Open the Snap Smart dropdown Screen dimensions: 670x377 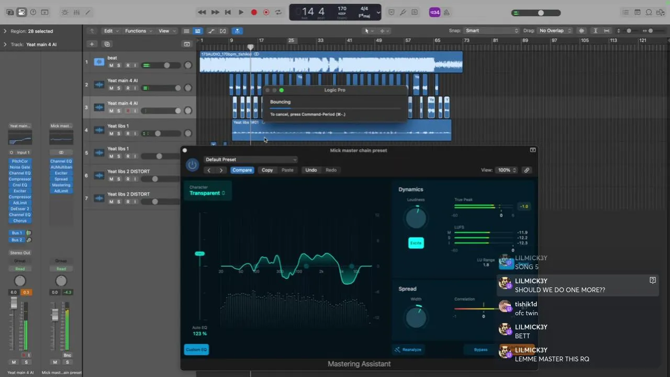[491, 31]
